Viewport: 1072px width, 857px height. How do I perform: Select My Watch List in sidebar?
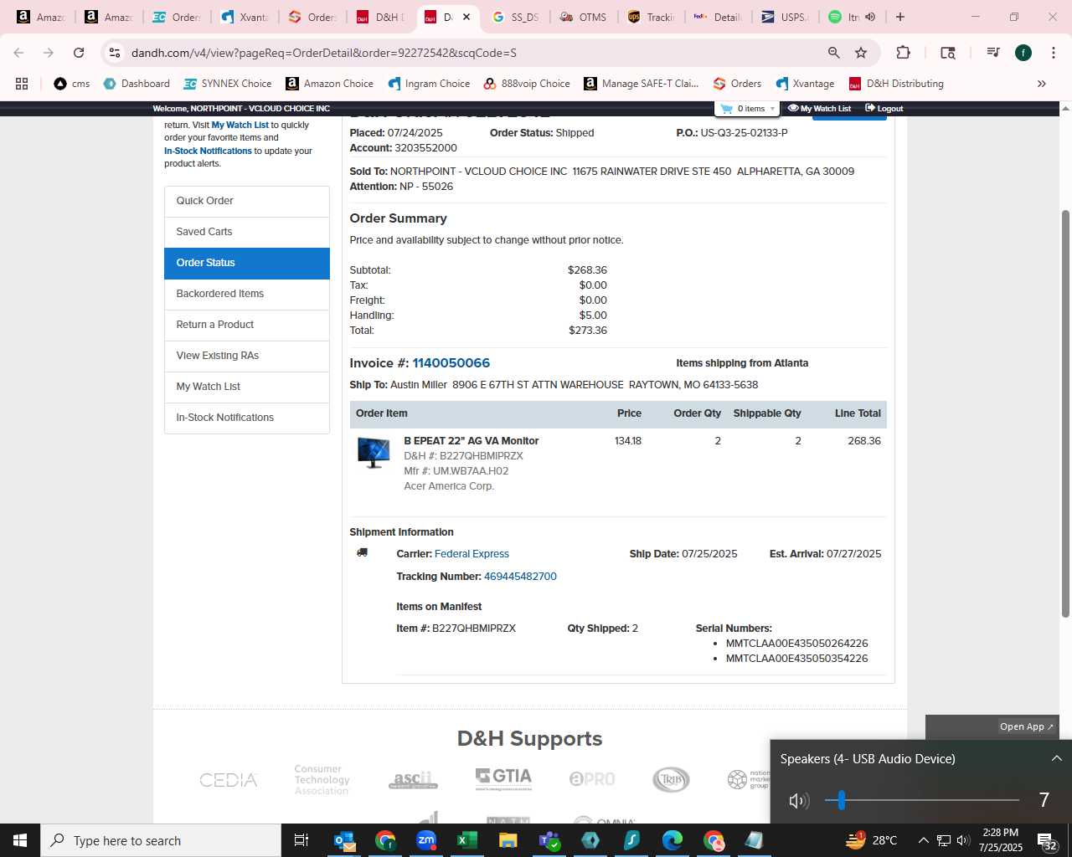pos(247,387)
